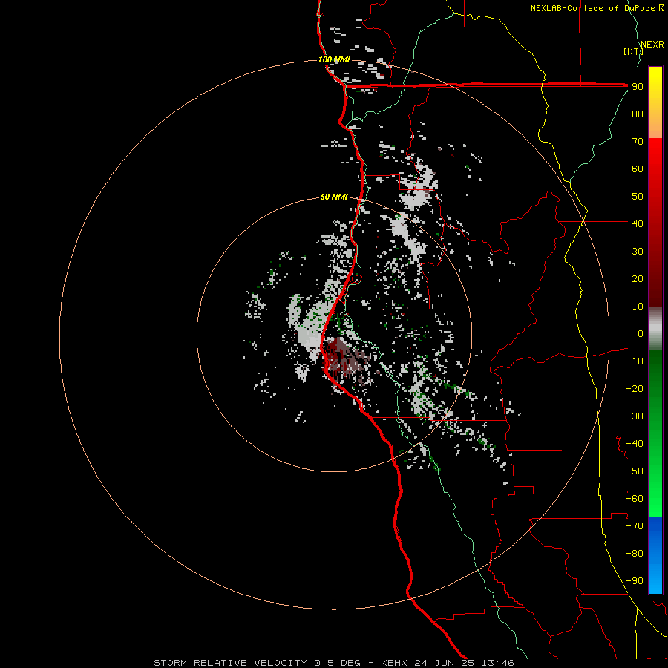Click the -40 value on the velocity scale
Image resolution: width=668 pixels, height=668 pixels.
[635, 444]
